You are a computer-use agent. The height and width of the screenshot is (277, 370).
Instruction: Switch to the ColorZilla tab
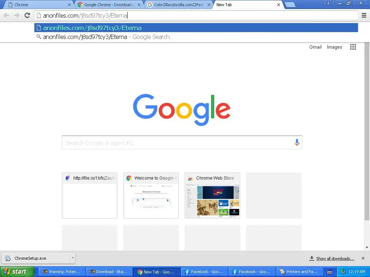(178, 5)
